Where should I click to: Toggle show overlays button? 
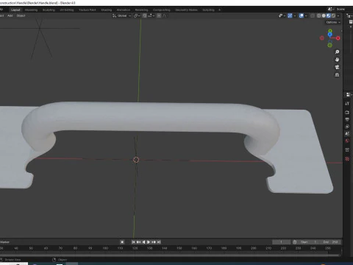(x=302, y=15)
